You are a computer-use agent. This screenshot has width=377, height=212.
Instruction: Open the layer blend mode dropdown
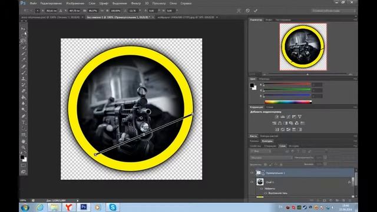pyautogui.click(x=271, y=158)
